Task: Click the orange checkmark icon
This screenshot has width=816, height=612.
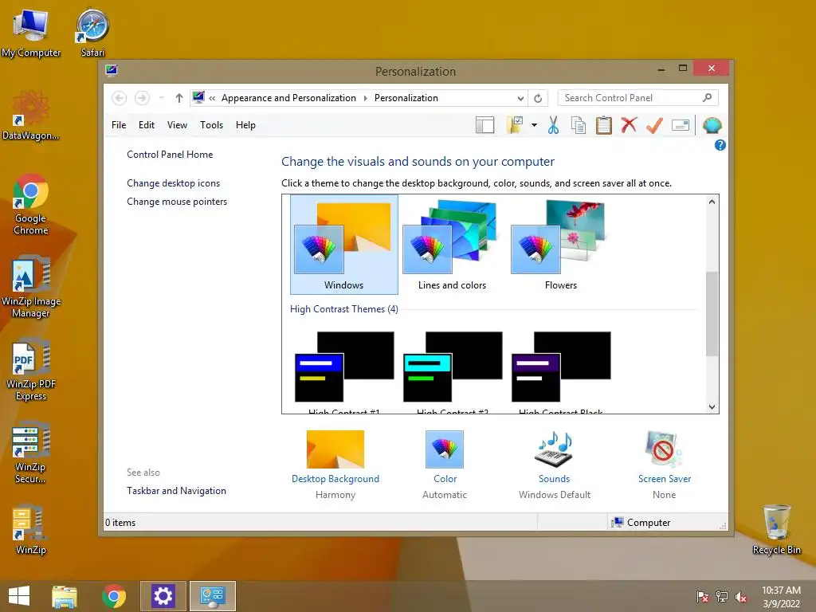Action: pos(654,125)
